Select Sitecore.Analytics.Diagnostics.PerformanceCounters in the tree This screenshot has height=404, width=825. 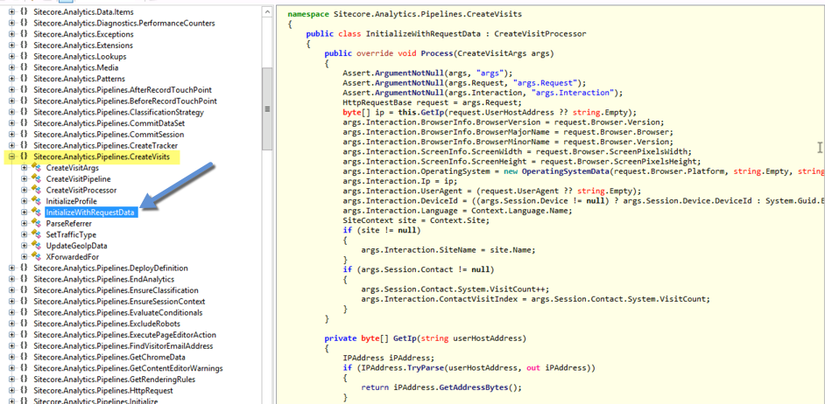(124, 23)
